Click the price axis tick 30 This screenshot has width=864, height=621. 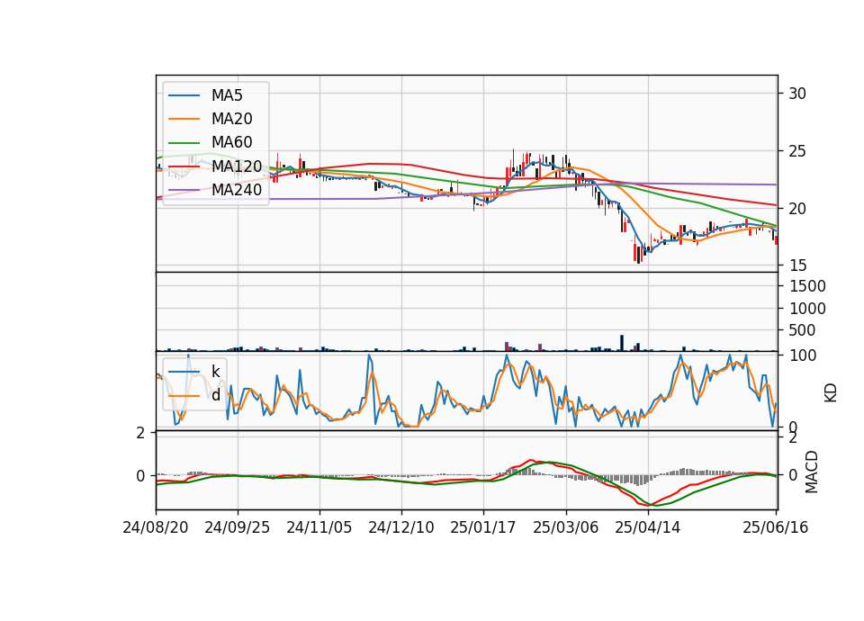pyautogui.click(x=797, y=94)
